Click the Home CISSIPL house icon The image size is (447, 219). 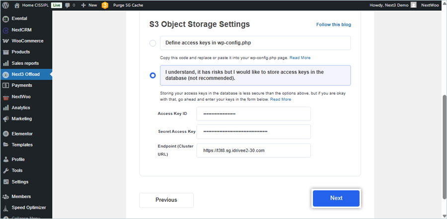tap(17, 5)
